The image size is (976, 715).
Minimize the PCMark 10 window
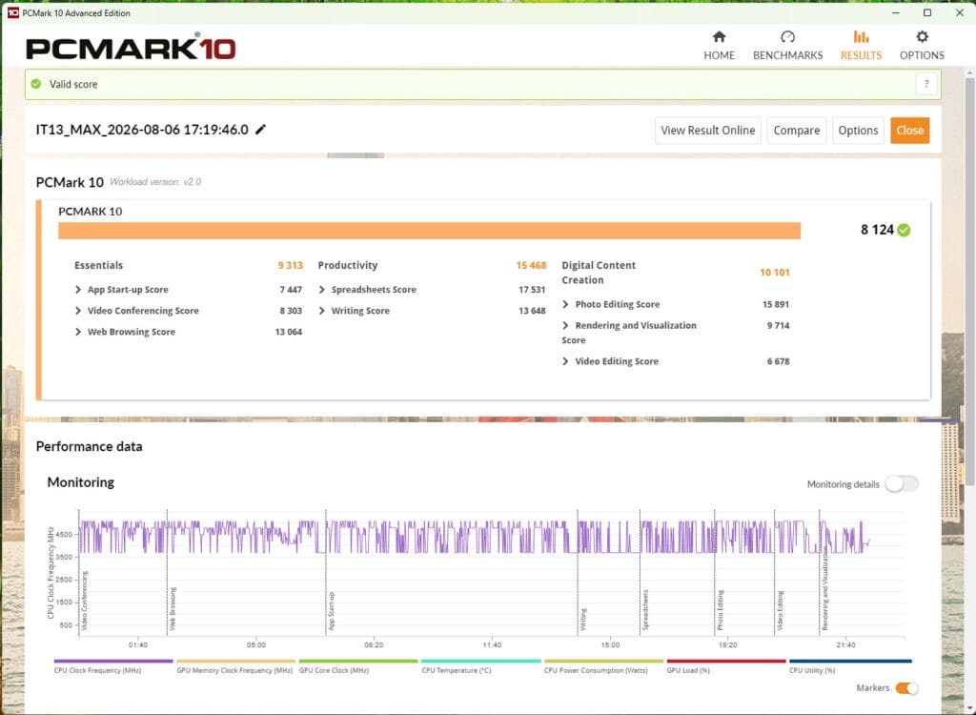click(x=896, y=12)
